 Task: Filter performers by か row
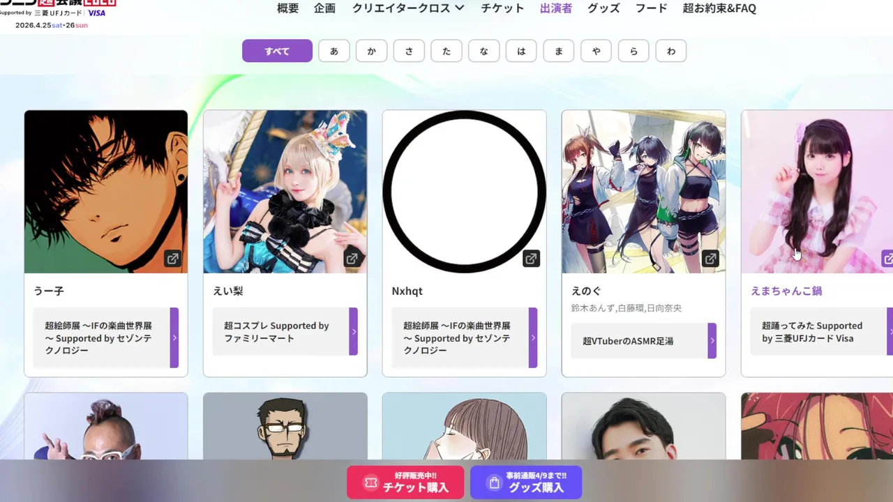click(x=371, y=51)
